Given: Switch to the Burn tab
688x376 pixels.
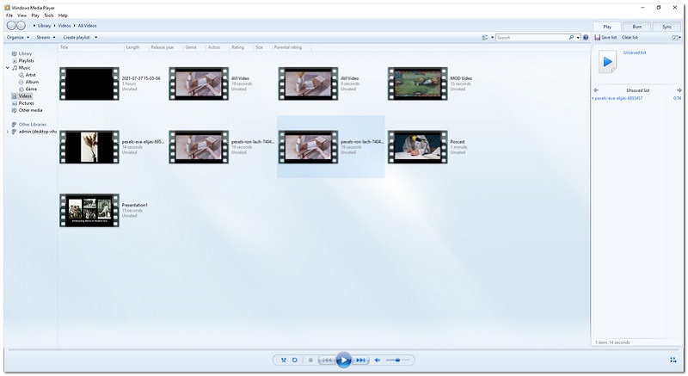Looking at the screenshot, I should click(x=637, y=27).
